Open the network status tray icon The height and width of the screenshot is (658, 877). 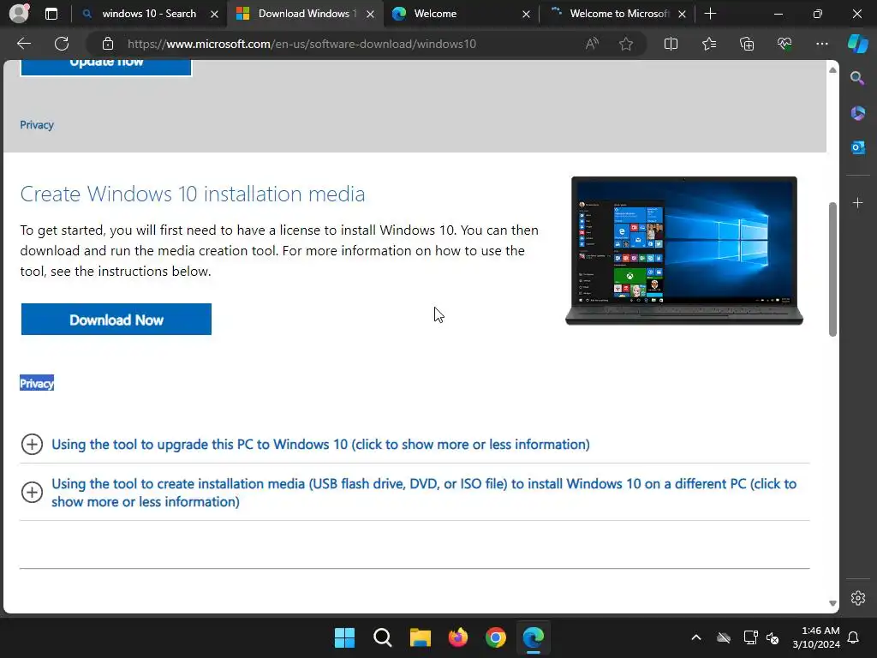click(750, 637)
